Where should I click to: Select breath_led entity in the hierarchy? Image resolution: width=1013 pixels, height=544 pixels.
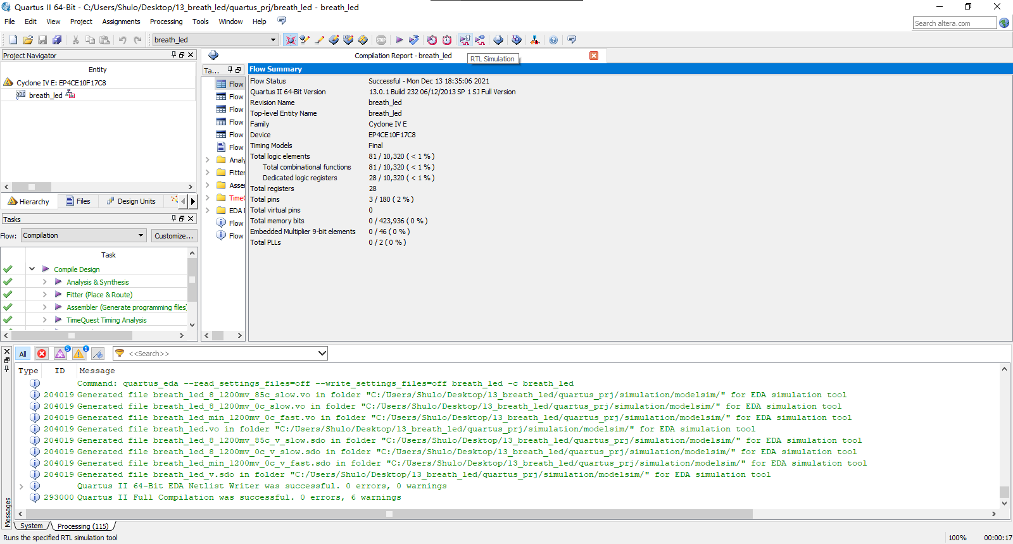click(46, 95)
